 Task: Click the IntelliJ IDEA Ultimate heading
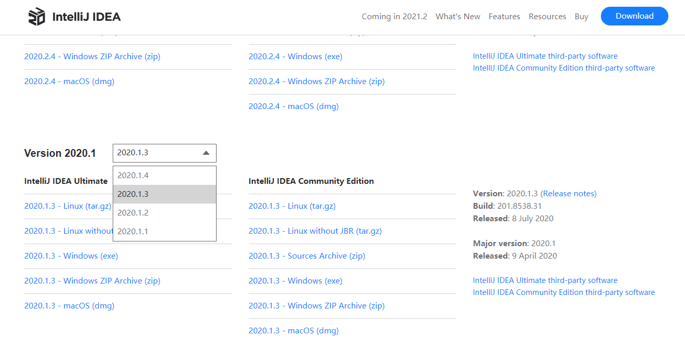pos(66,181)
